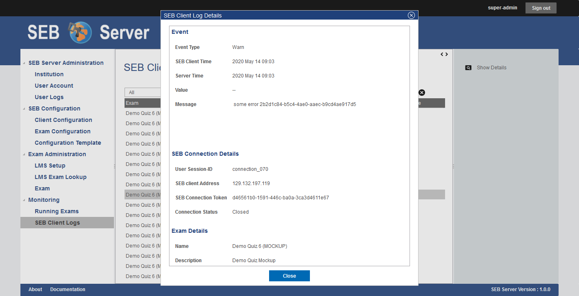Go to Running Exams
579x296 pixels.
tap(56, 211)
